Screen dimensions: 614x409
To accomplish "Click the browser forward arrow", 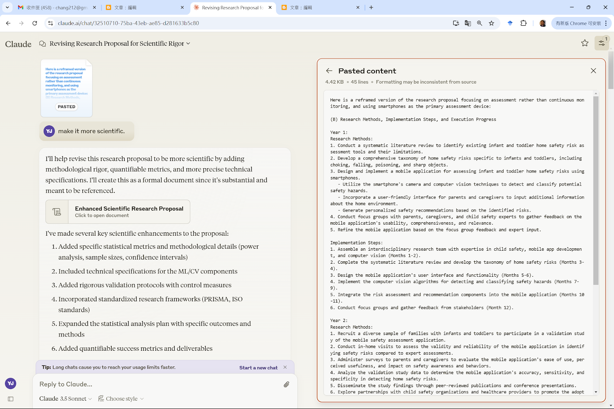I will pyautogui.click(x=21, y=23).
